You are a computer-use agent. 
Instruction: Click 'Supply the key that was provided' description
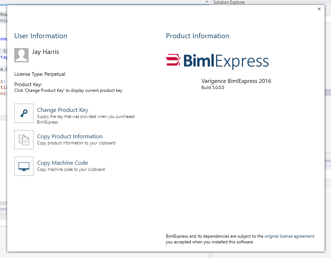[x=86, y=119]
